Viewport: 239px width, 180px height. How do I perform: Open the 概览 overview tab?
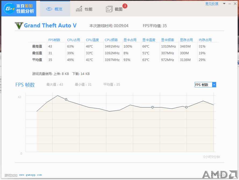pyautogui.click(x=55, y=9)
